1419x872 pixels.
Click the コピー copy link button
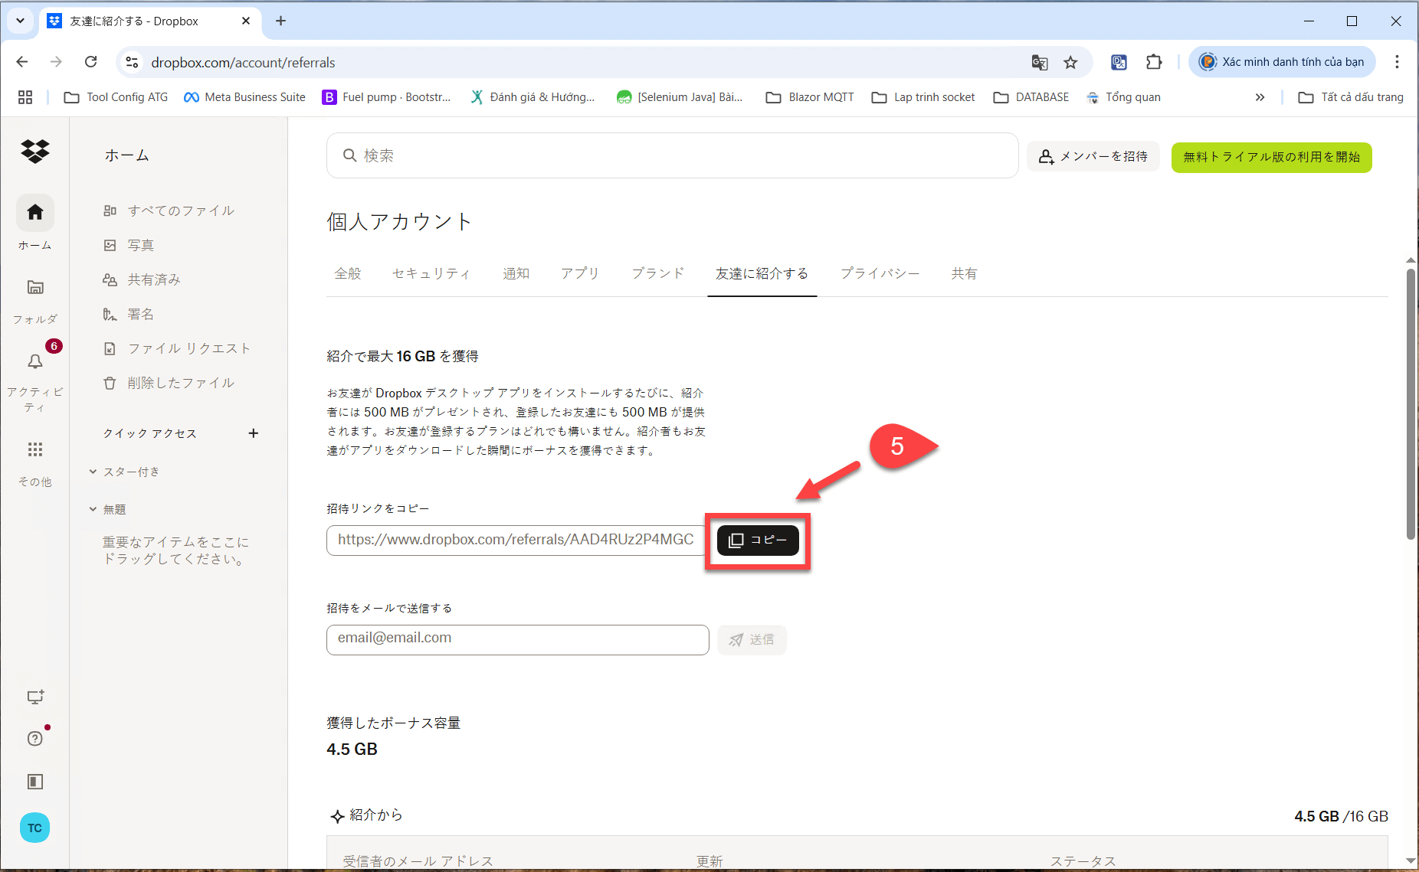coord(758,541)
